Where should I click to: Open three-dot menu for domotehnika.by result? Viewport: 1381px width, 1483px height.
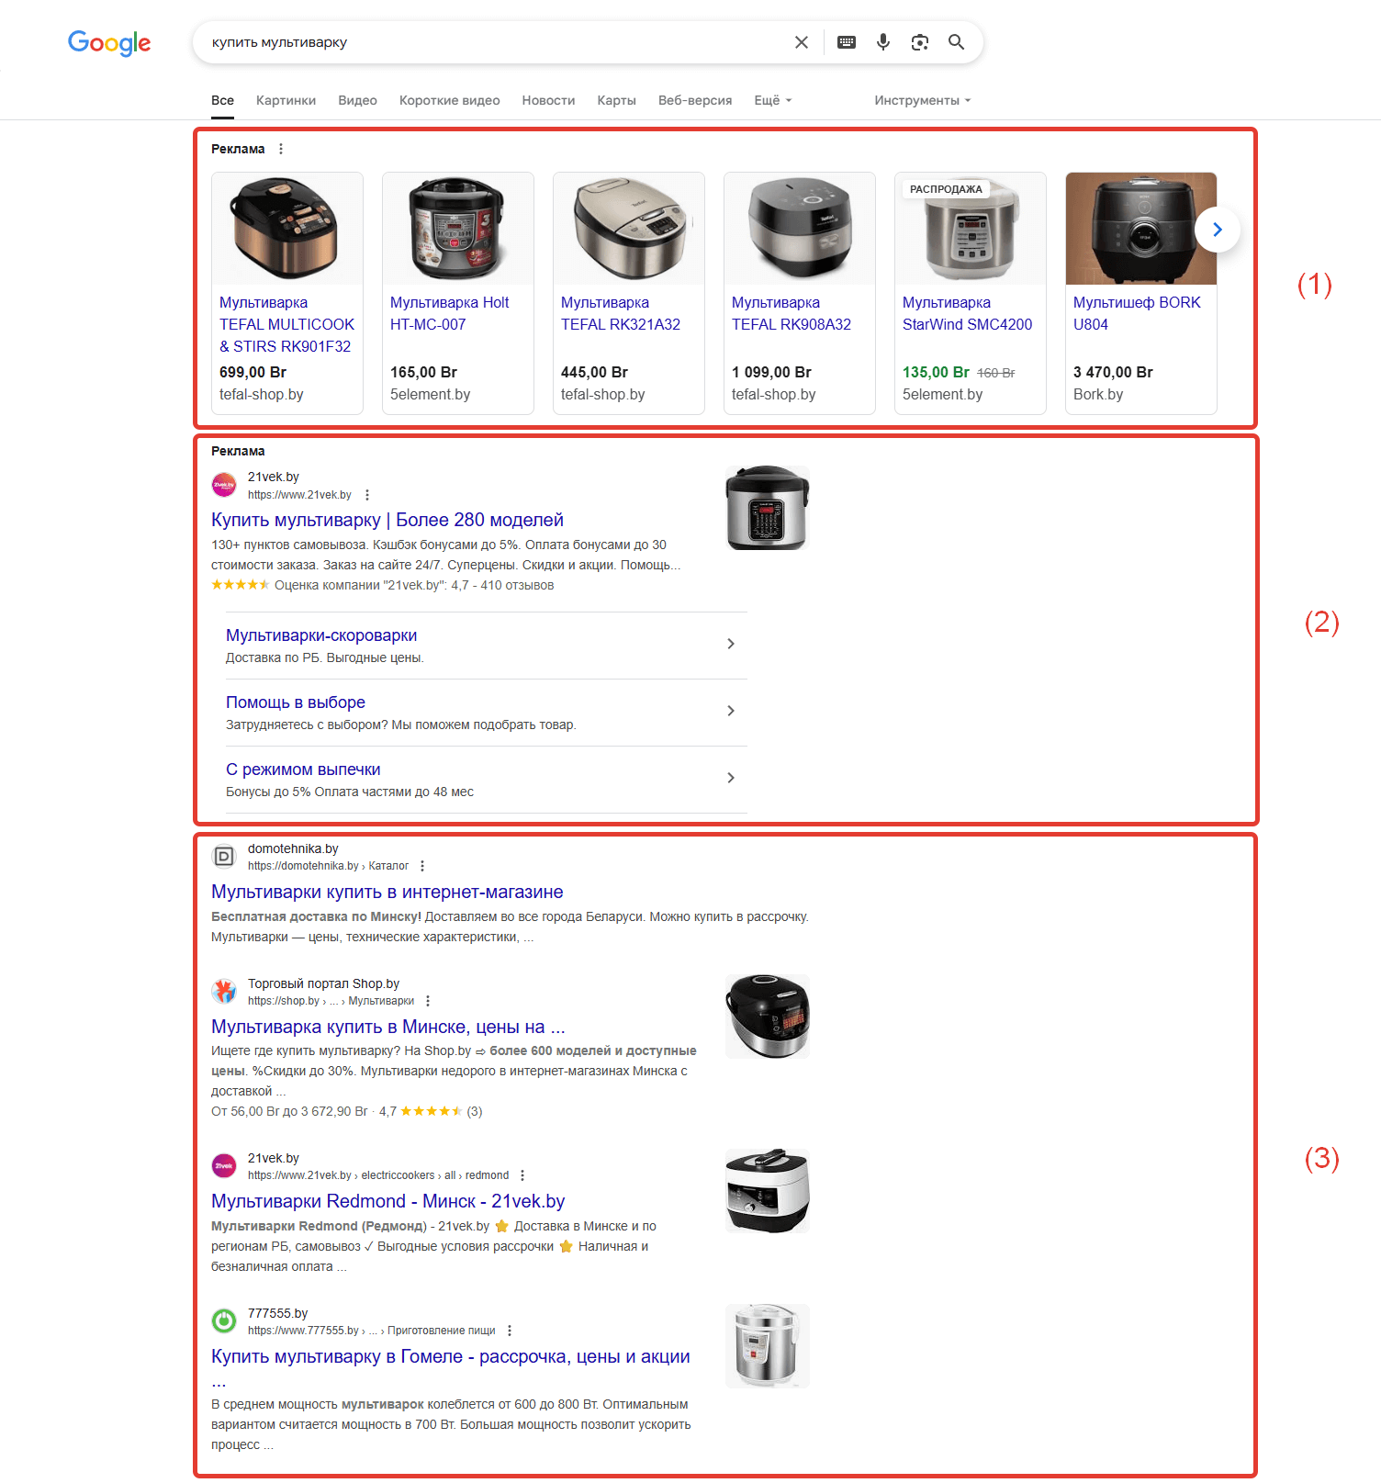pyautogui.click(x=422, y=866)
